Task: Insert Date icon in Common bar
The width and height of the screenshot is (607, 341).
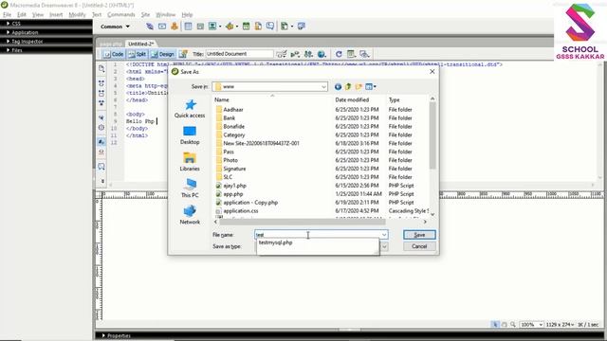Action: pos(246,27)
